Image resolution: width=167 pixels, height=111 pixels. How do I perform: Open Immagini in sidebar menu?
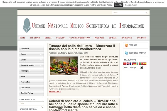pos(31,71)
